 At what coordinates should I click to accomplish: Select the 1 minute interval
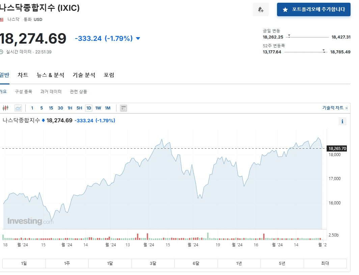pos(32,108)
